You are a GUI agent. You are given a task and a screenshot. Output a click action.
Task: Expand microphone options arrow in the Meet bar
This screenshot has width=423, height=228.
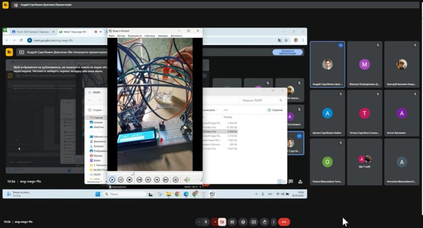click(x=199, y=222)
